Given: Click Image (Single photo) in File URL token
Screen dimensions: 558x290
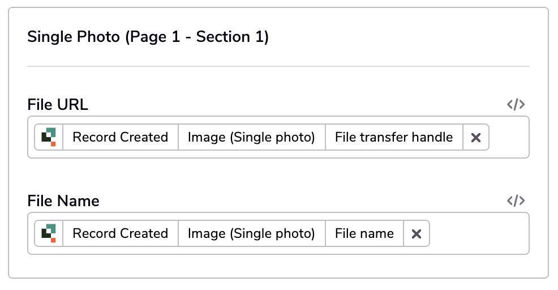Looking at the screenshot, I should (x=252, y=137).
